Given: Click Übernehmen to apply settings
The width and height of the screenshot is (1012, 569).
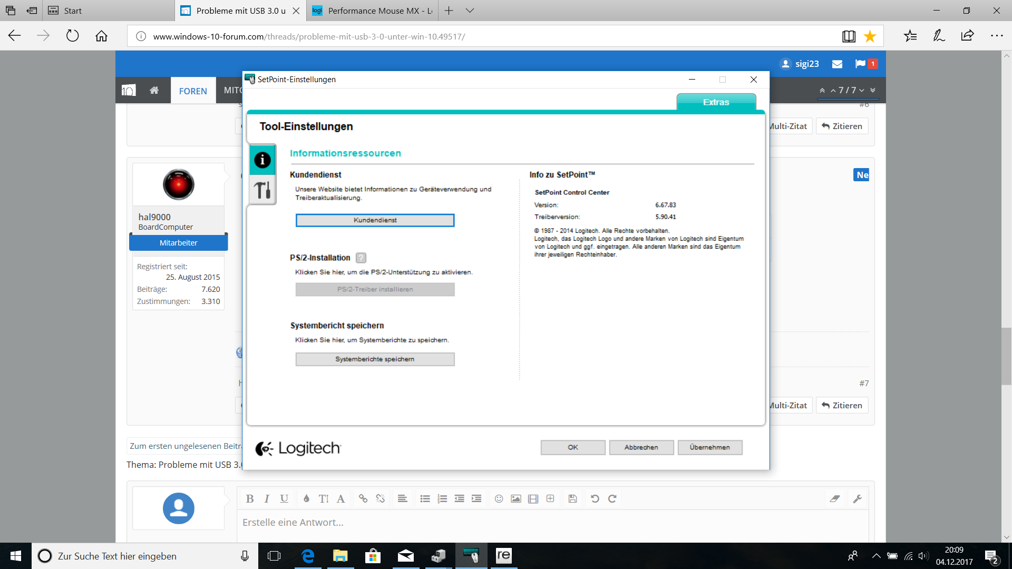Looking at the screenshot, I should coord(710,447).
